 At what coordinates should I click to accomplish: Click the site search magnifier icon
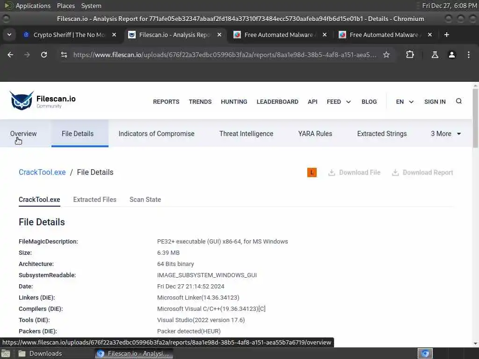pyautogui.click(x=458, y=101)
